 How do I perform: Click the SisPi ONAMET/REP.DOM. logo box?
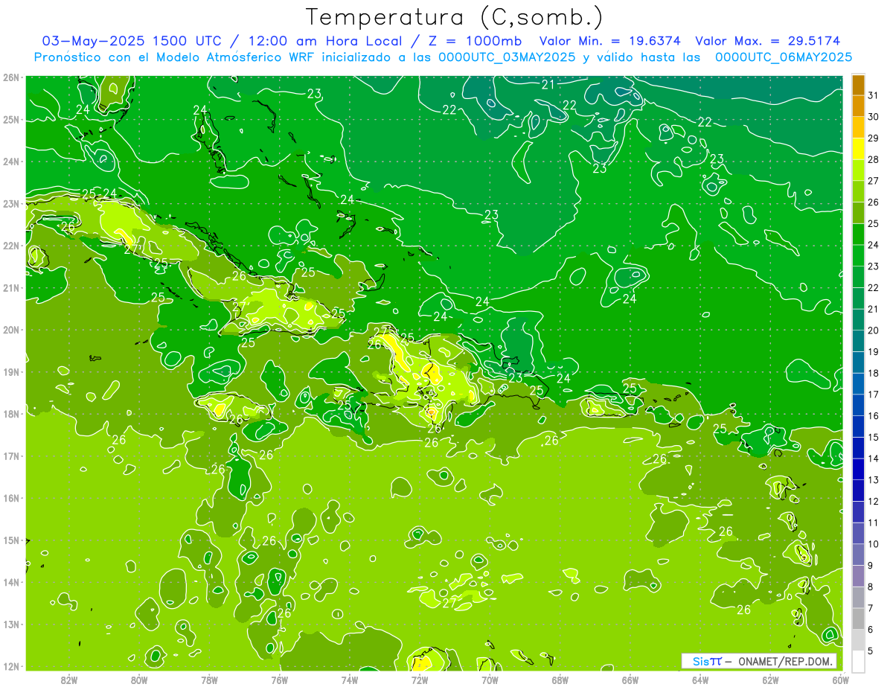(x=759, y=661)
